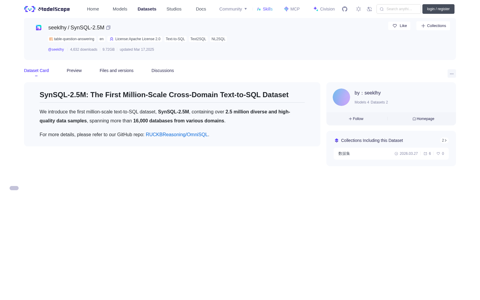
Task: Click the Collections Including this Dataset heading
Action: tap(372, 140)
